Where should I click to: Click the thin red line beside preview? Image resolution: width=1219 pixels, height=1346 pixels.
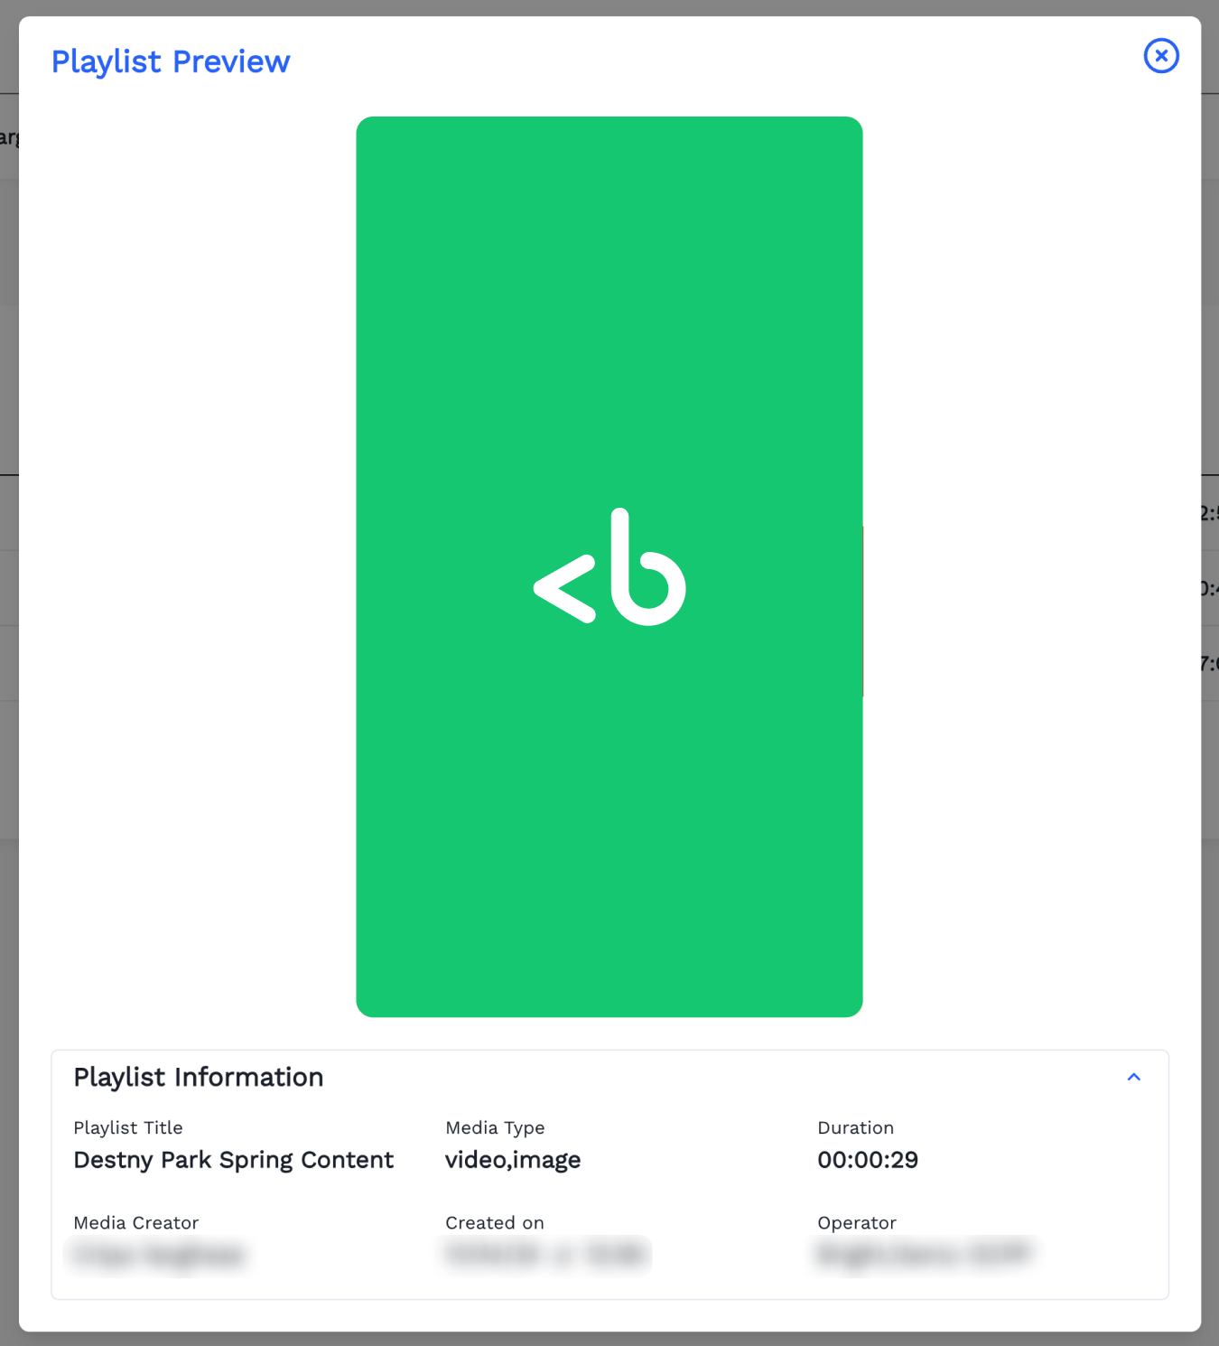(863, 612)
